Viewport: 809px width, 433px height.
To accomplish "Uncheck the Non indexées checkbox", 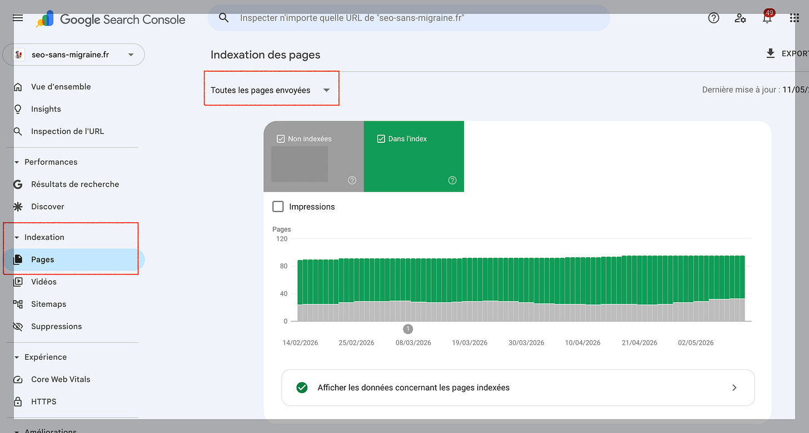I will [x=281, y=138].
